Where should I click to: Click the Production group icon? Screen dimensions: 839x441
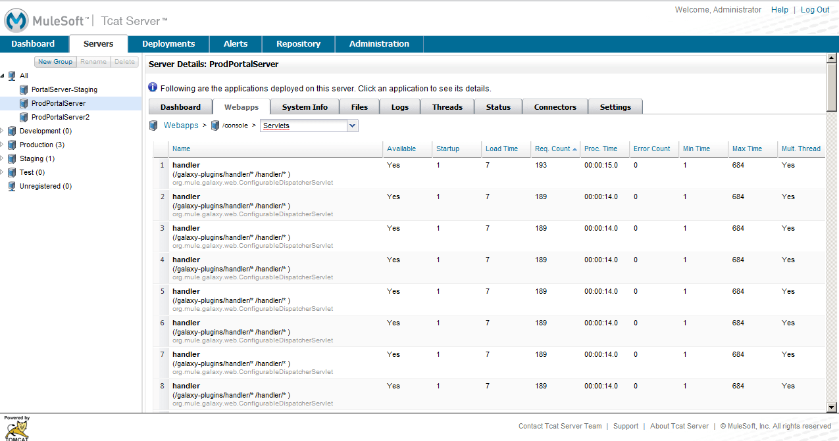12,145
